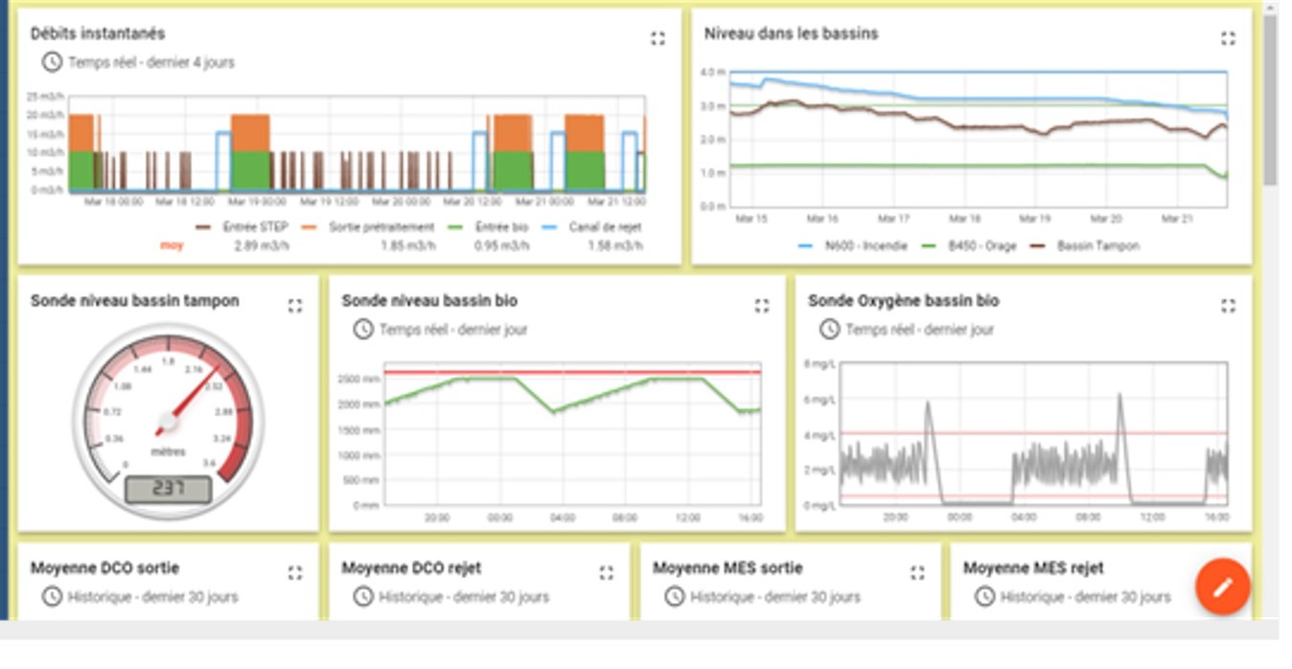Screen dimensions: 1292x669
Task: Enlarge the Sonde Oxygène bassin bio chart
Action: [1228, 306]
